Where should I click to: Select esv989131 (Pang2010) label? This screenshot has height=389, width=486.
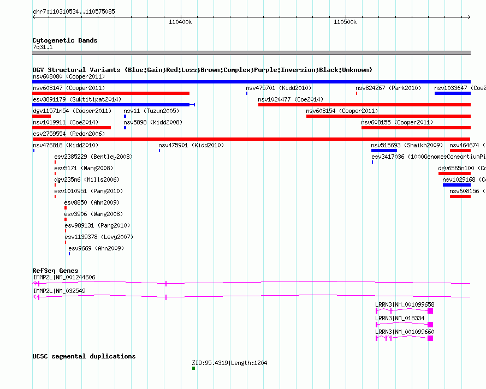click(x=97, y=225)
